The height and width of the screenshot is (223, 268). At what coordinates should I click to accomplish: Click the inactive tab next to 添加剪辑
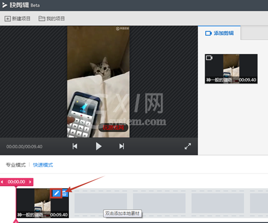click(x=254, y=33)
